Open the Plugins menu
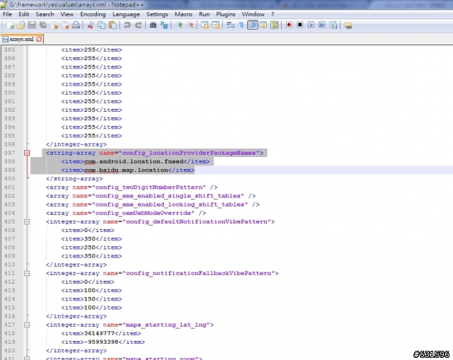The image size is (453, 360). tap(226, 14)
